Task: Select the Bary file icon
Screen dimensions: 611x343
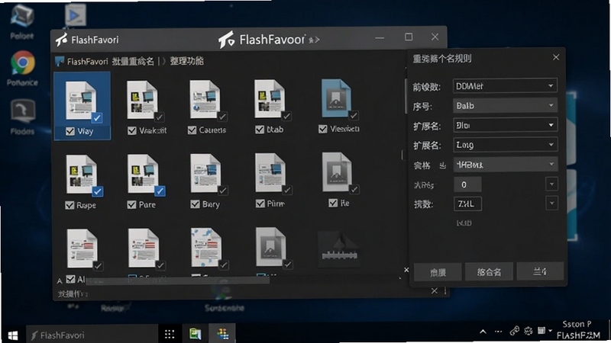Action: pos(205,174)
